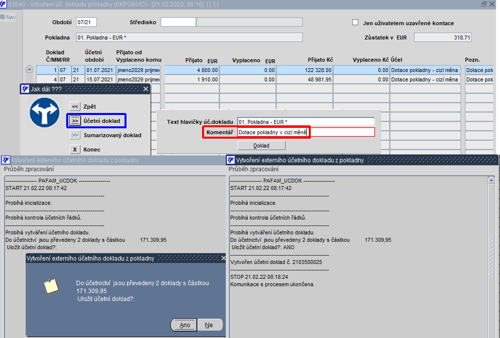Click the Doklad button
This screenshot has height=338, width=500.
(x=261, y=146)
